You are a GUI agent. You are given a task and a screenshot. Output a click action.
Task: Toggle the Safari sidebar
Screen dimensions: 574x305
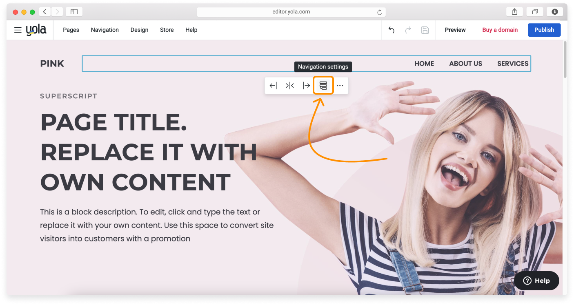[74, 11]
